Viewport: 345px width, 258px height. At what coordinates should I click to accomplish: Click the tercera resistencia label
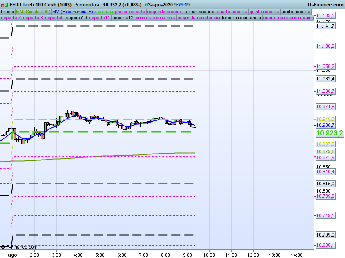pyautogui.click(x=241, y=18)
